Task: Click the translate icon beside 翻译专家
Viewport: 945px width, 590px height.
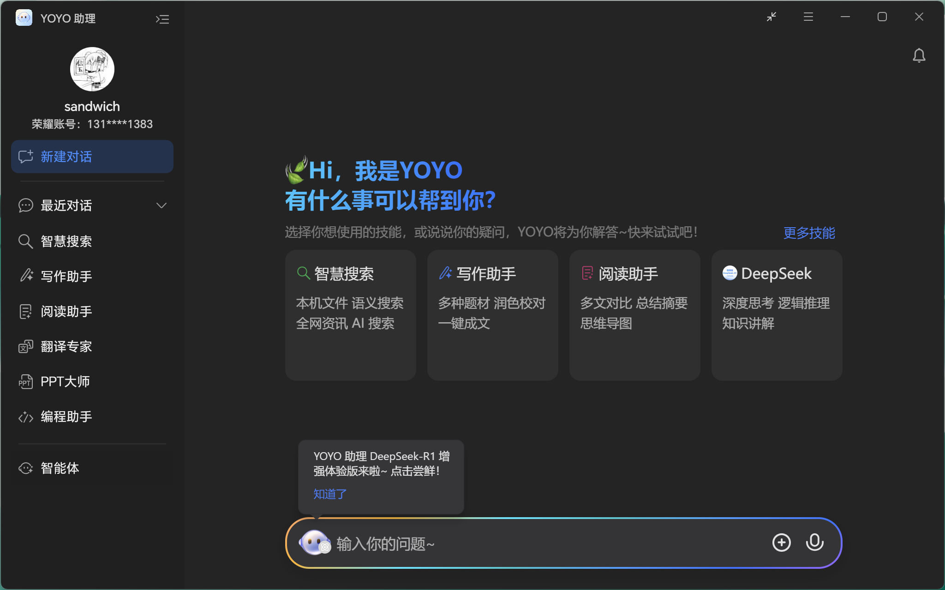Action: click(26, 347)
